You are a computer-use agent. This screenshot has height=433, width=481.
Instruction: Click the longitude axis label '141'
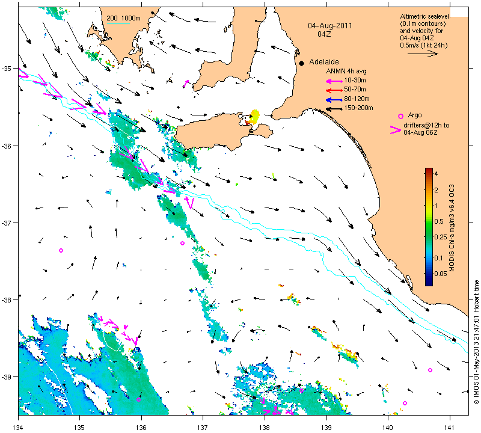450,427
